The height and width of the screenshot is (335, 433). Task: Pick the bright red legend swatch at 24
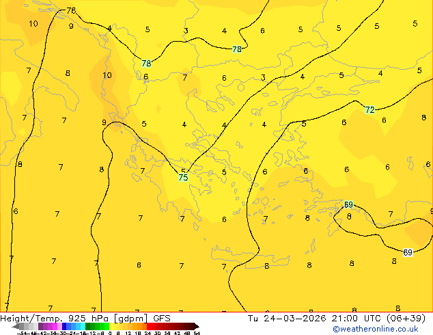[149, 326]
